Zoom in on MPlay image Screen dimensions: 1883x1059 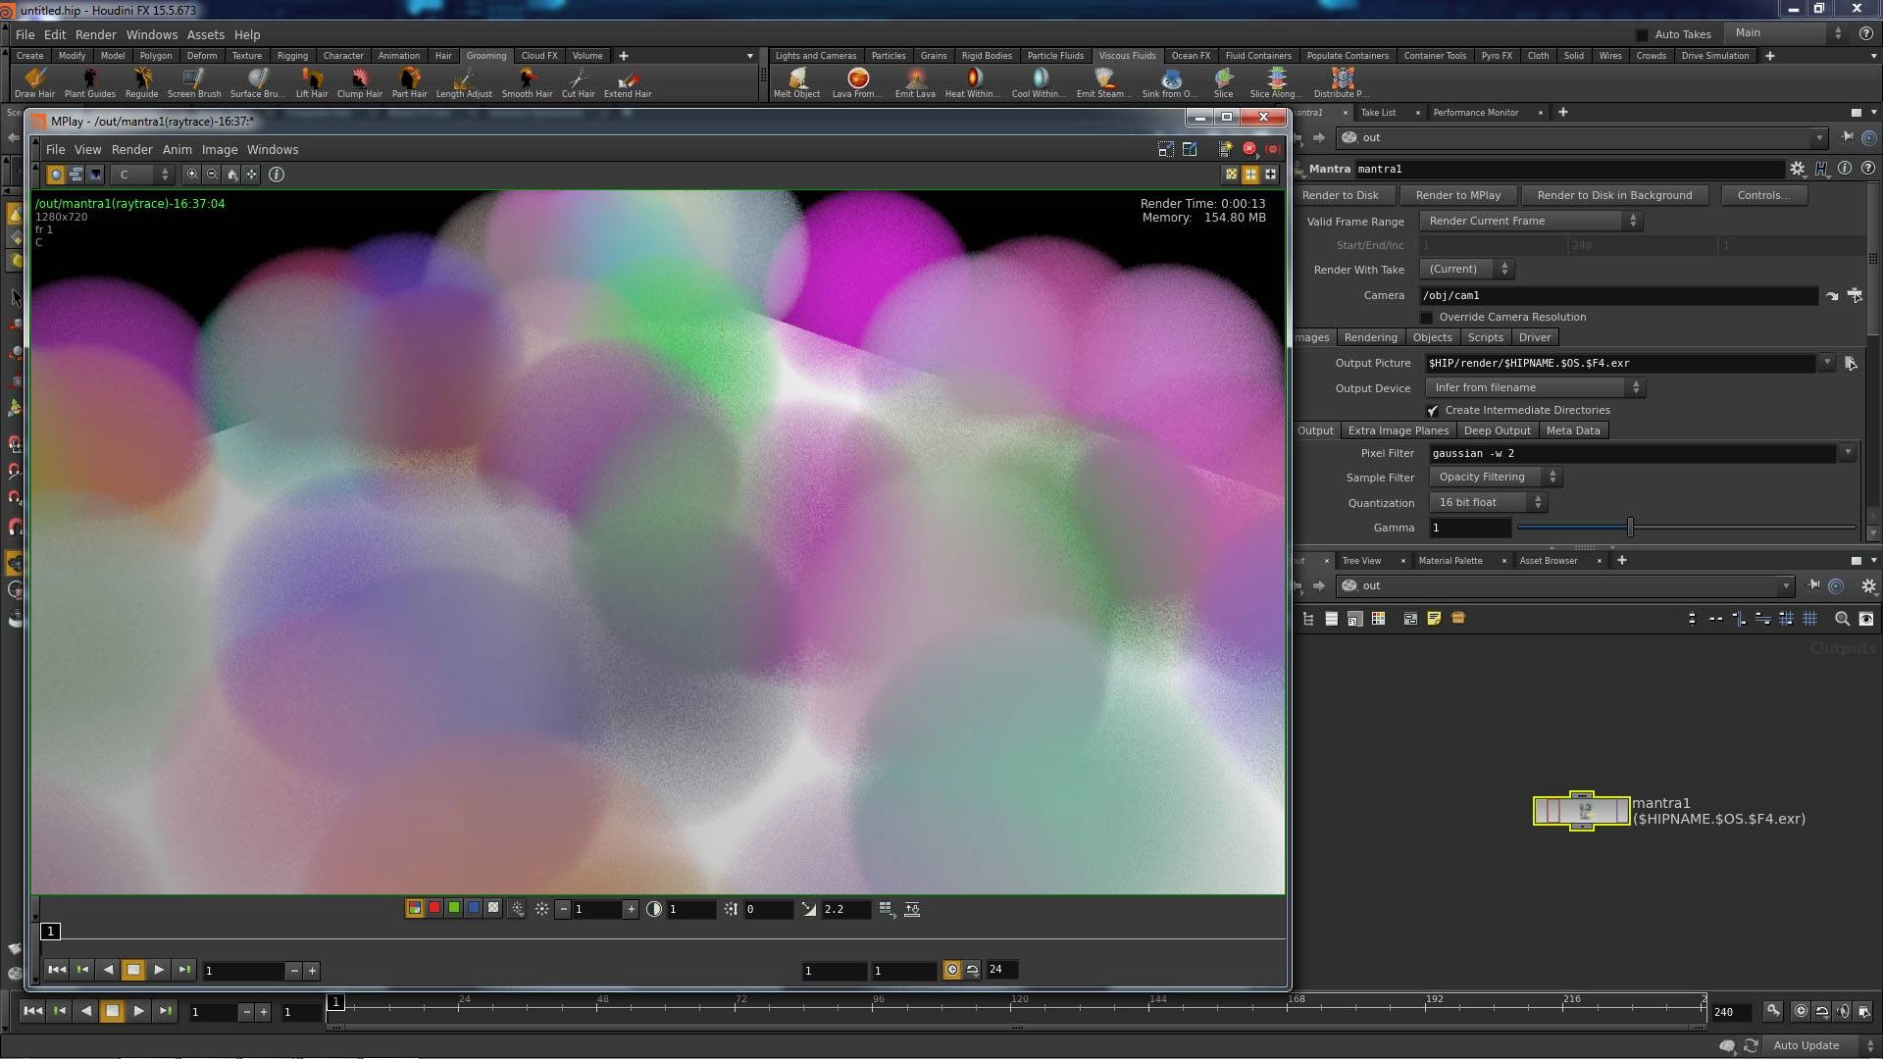(x=192, y=175)
